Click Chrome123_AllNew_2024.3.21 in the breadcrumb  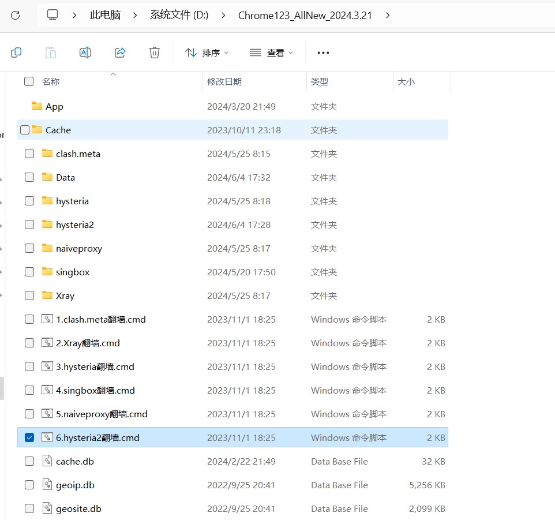coord(305,15)
